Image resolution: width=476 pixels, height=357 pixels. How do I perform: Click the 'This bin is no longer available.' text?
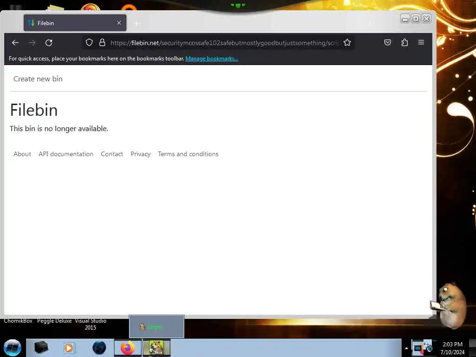(59, 129)
